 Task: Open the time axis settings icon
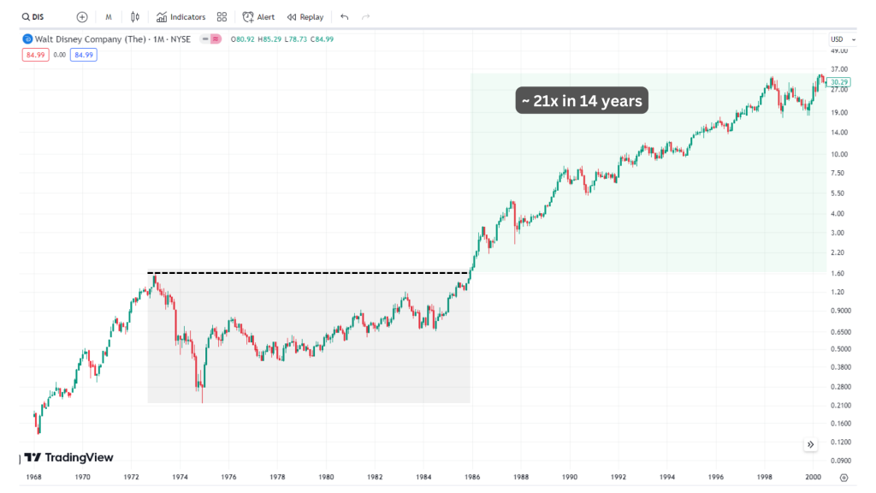coord(843,478)
